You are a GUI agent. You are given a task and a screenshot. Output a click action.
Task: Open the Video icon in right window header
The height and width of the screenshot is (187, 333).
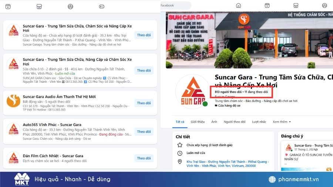tap(267, 6)
